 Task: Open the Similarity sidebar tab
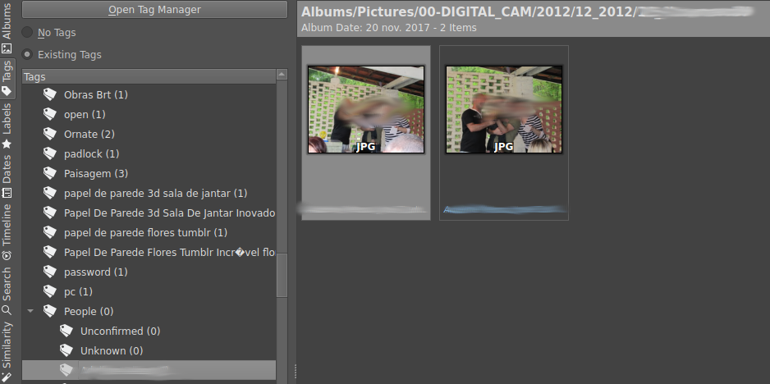click(x=7, y=345)
